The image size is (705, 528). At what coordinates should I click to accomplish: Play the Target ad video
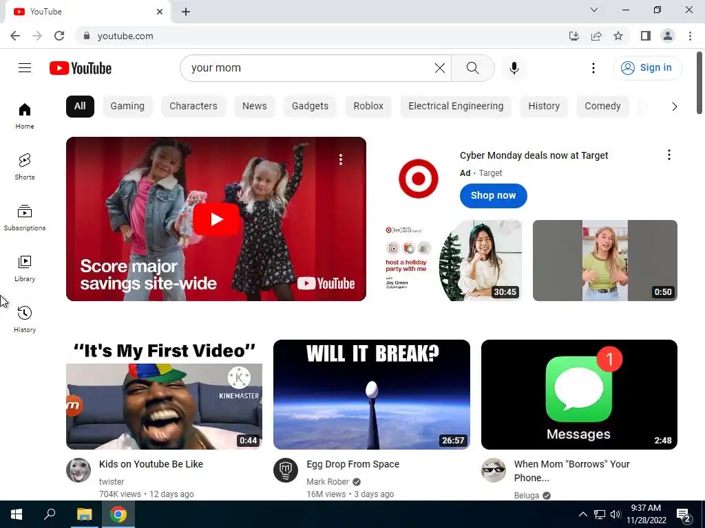[x=215, y=219]
